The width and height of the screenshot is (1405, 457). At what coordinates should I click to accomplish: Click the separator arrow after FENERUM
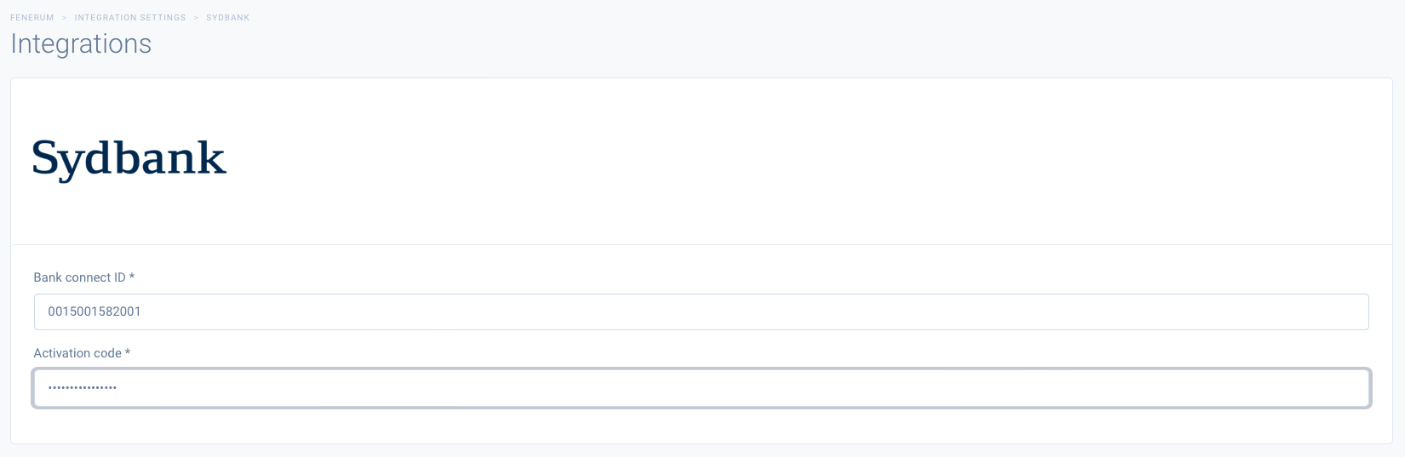tap(65, 17)
